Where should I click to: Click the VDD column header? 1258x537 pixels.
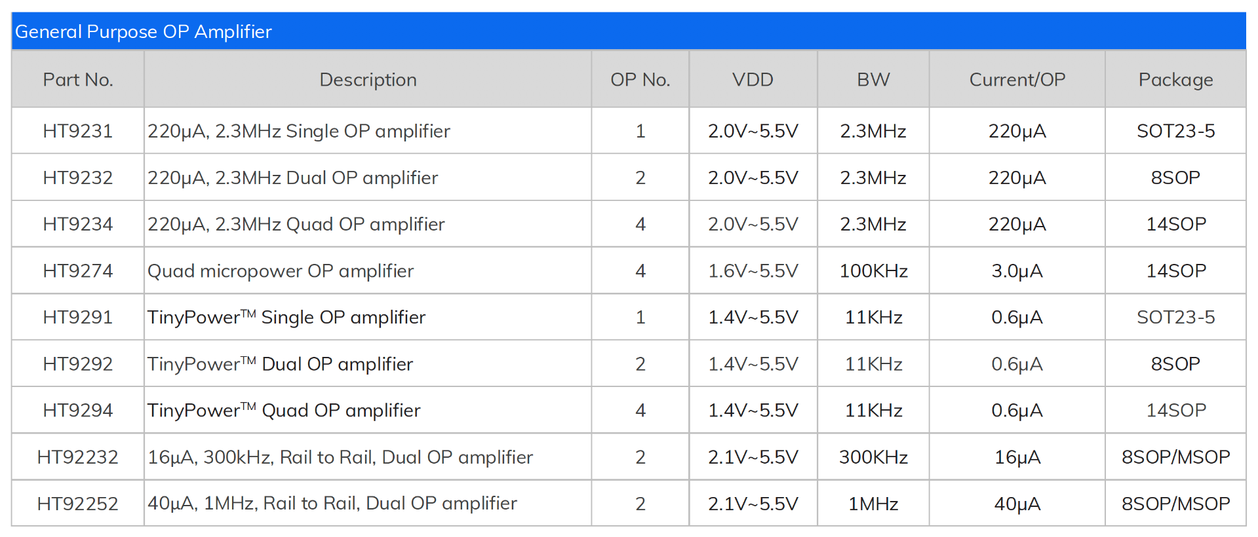pyautogui.click(x=753, y=80)
